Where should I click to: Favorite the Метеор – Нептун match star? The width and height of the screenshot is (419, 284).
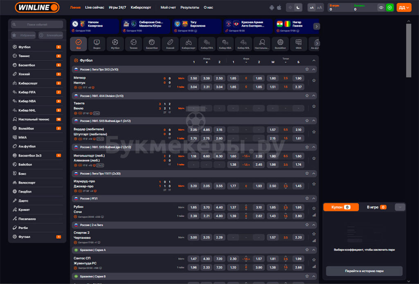(314, 81)
